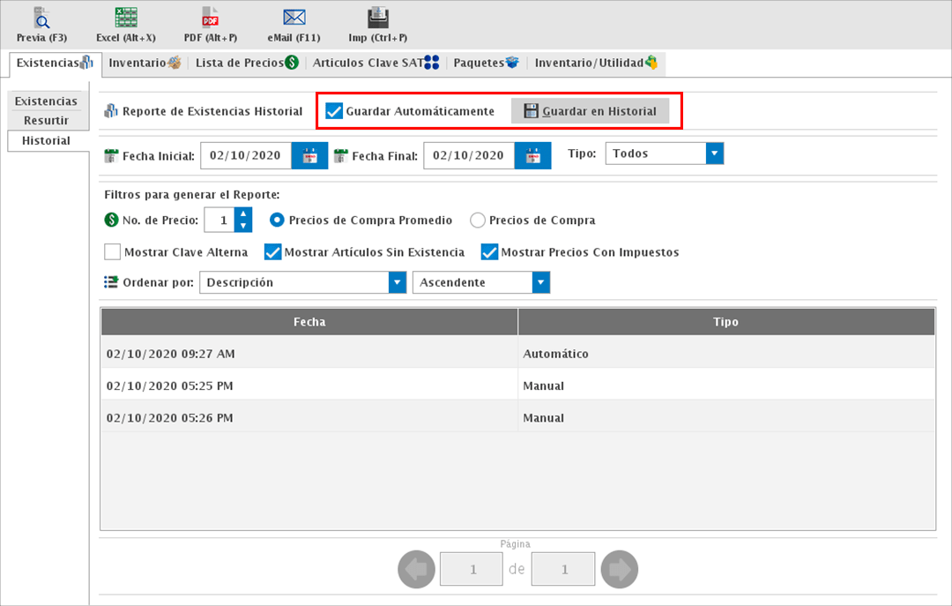Increase No. de Precio stepper value
This screenshot has width=952, height=606.
click(x=243, y=214)
